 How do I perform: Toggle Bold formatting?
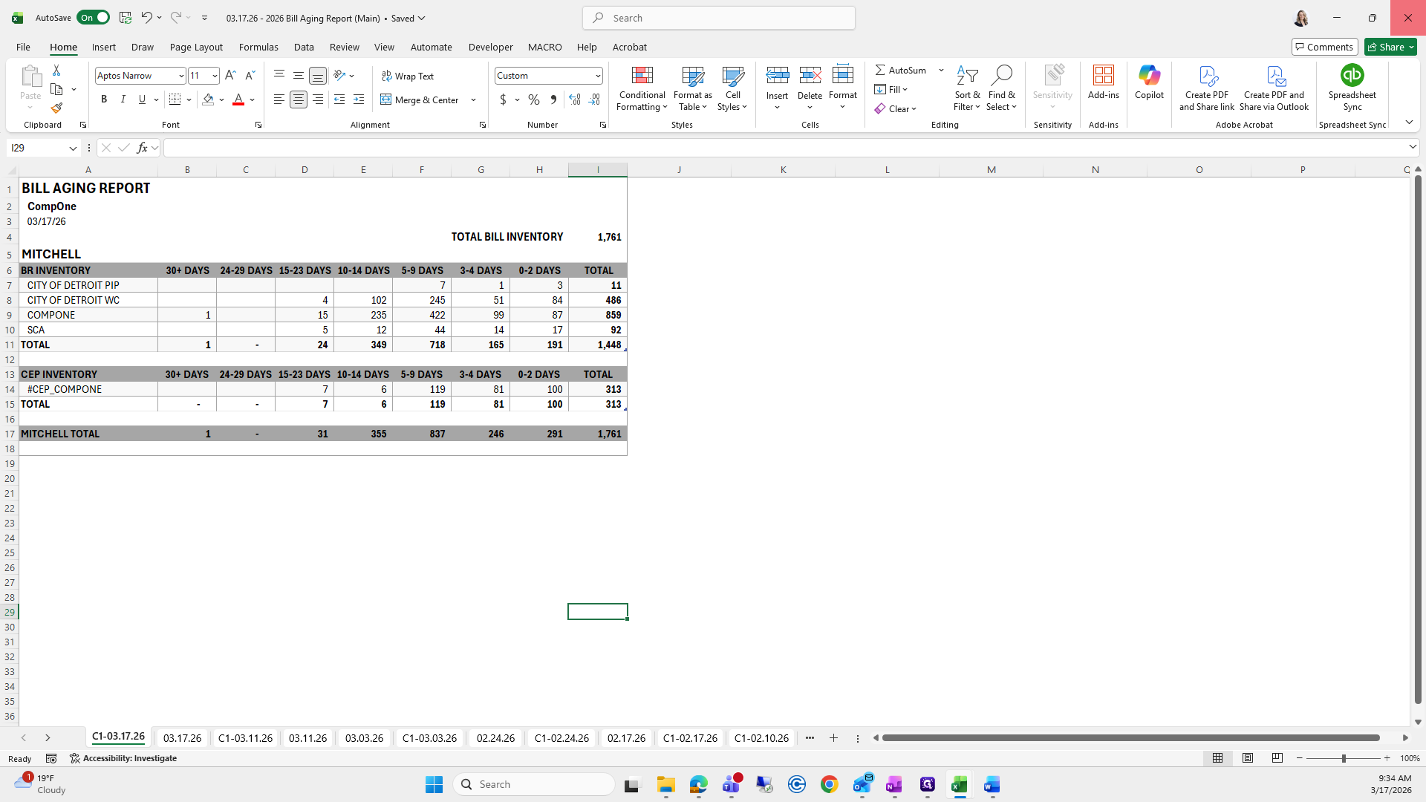[x=104, y=100]
